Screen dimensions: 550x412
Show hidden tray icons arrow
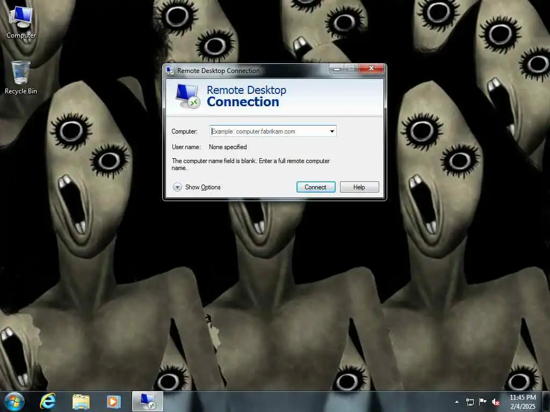457,402
